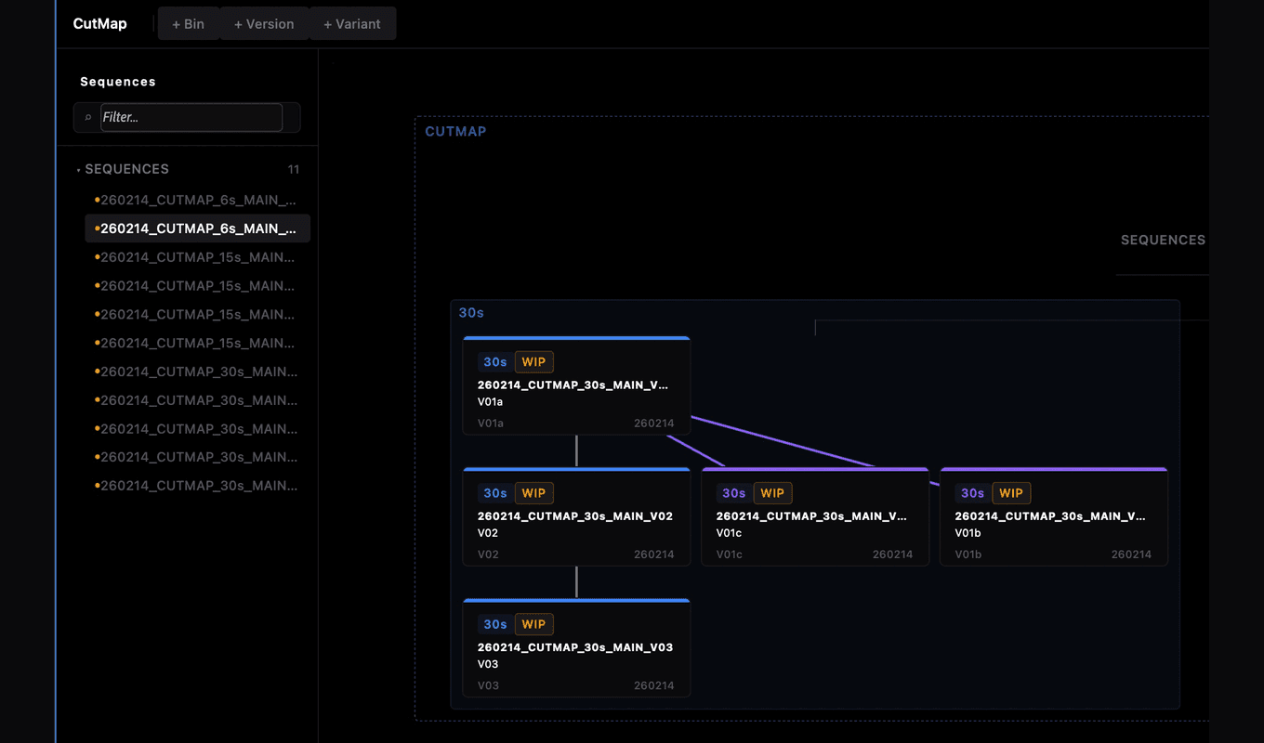Focus the Filter sequences input field
Screen dimensions: 1264x743
coord(191,117)
